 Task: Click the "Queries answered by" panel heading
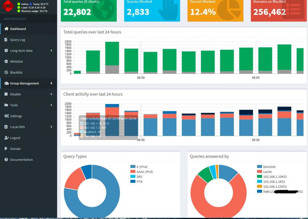coord(209,156)
